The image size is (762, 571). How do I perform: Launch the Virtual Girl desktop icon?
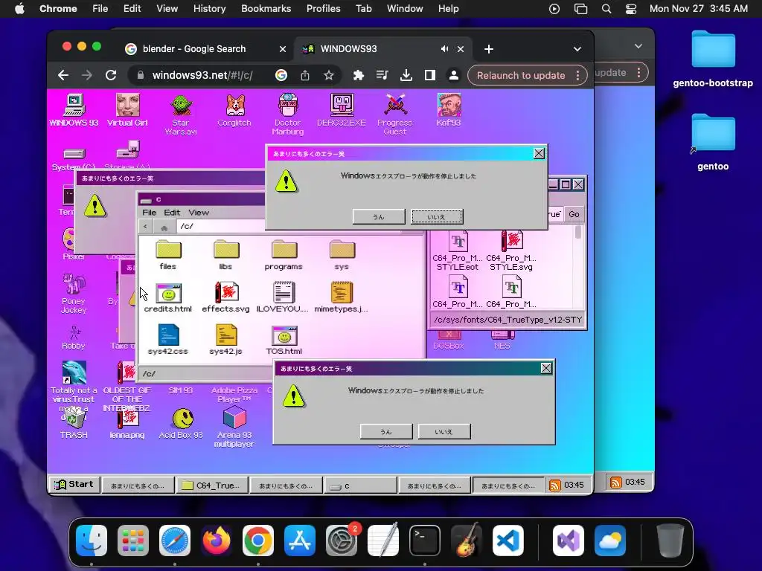[x=127, y=110]
